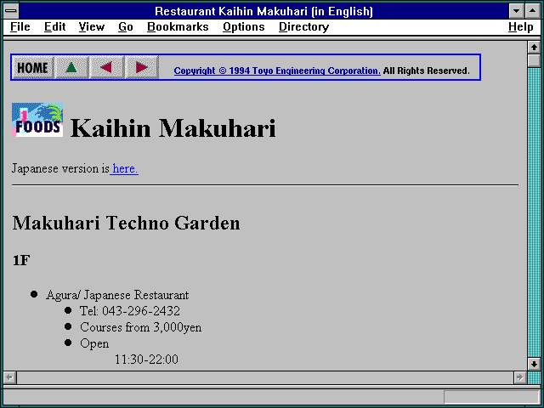Viewport: 544px width, 408px height.
Task: Minimize the window with title bar down arrow
Action: [x=516, y=11]
